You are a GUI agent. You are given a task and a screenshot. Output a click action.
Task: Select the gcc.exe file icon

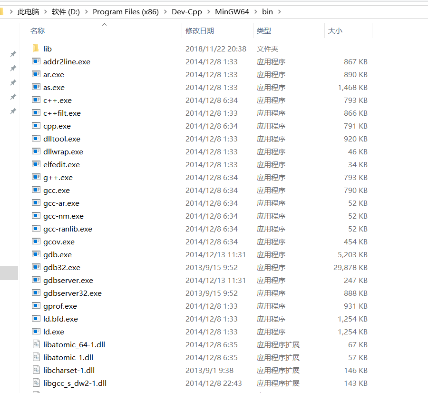(x=36, y=190)
